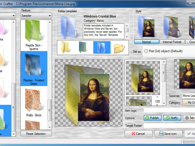Click the Save icon button
Image resolution: width=195 pixels, height=146 pixels.
[x=168, y=134]
